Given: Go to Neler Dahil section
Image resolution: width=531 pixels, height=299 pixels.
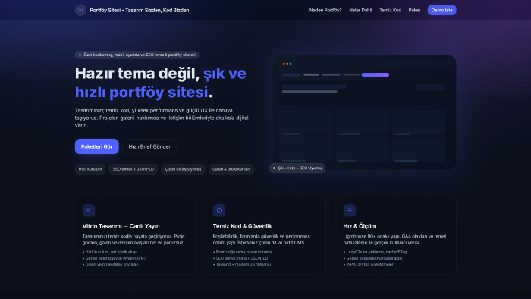Looking at the screenshot, I should [360, 10].
